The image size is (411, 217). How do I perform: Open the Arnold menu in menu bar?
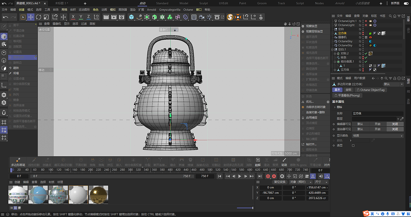coord(151,9)
